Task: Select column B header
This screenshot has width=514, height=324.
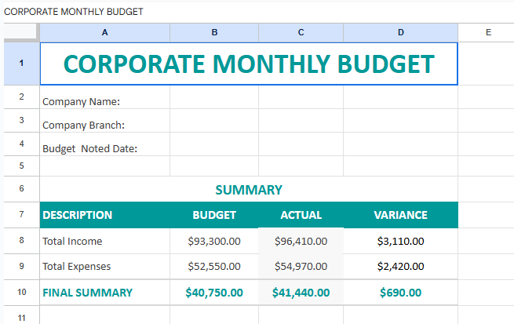Action: (x=214, y=32)
